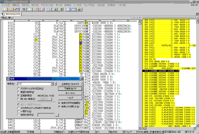The height and width of the screenshot is (134, 199).
Task: Click 日本語(Shift-JIS) encoding in status bar
Action: pyautogui.click(x=174, y=132)
